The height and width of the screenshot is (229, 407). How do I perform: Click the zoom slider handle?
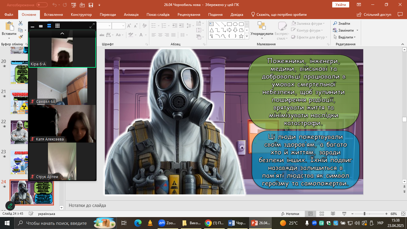point(364,214)
